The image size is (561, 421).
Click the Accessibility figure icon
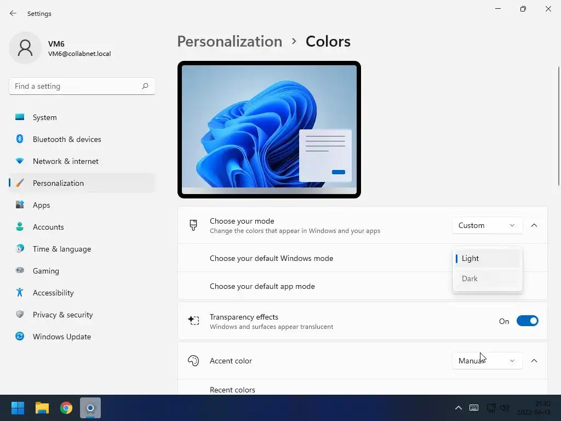(x=20, y=293)
